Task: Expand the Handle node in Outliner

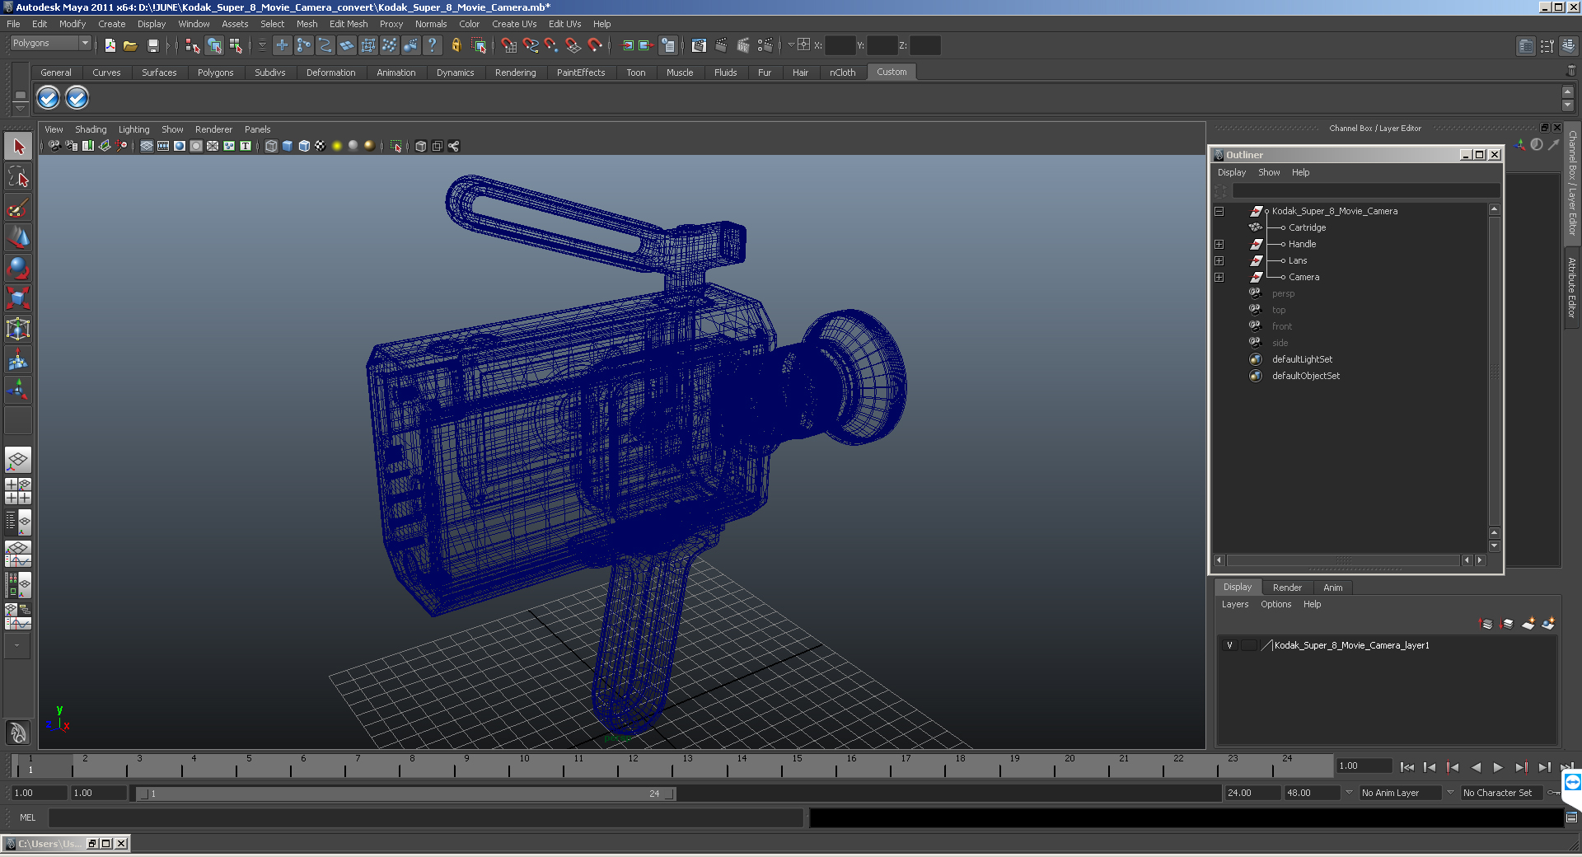Action: click(1219, 245)
